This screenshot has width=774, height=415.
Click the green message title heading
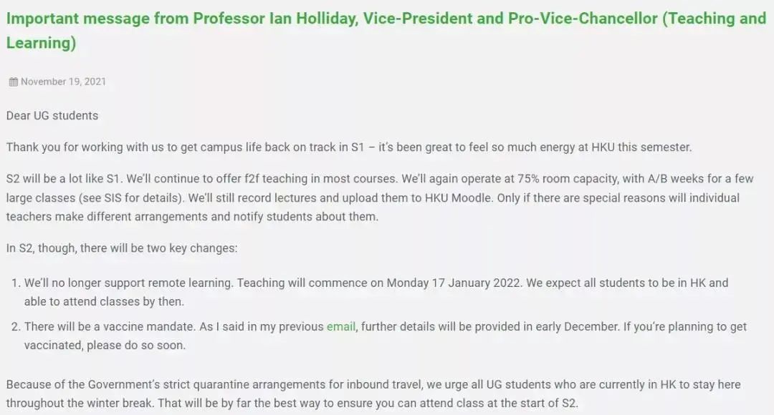point(386,31)
